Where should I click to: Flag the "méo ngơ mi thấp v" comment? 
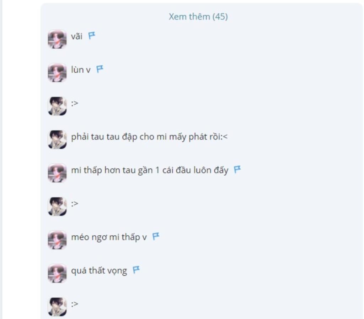(156, 236)
